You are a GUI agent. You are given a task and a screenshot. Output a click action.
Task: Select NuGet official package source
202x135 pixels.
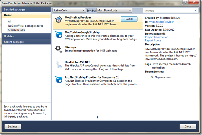26,26
